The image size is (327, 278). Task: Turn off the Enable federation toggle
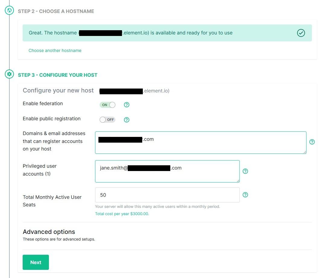pyautogui.click(x=107, y=105)
